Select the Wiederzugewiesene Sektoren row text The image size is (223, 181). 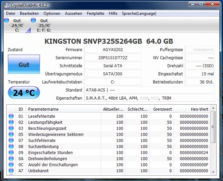click(x=56, y=134)
